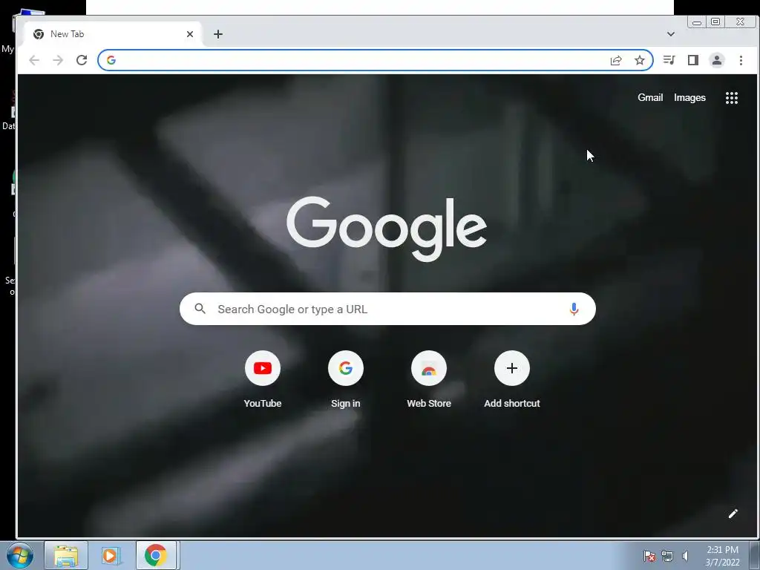Close the New Tab tab

(x=190, y=34)
